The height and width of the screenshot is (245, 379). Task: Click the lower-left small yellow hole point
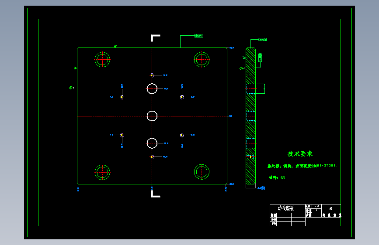122,135
